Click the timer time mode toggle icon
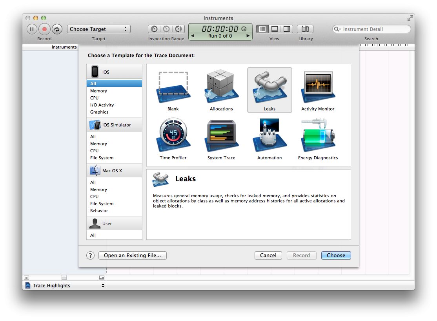437x321 pixels. point(244,29)
